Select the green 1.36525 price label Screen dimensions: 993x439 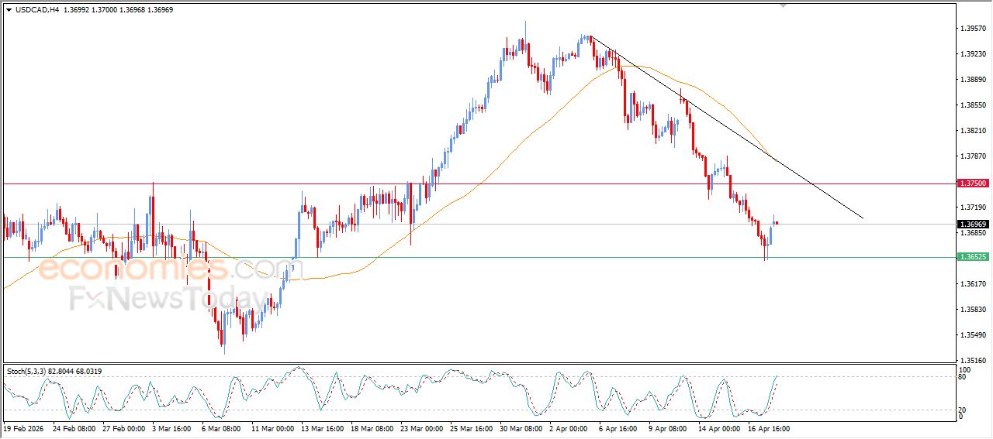click(973, 257)
